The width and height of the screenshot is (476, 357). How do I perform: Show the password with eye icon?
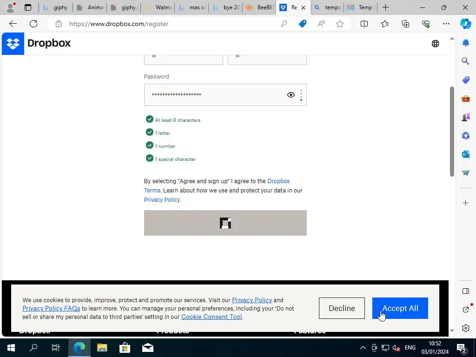tap(291, 95)
